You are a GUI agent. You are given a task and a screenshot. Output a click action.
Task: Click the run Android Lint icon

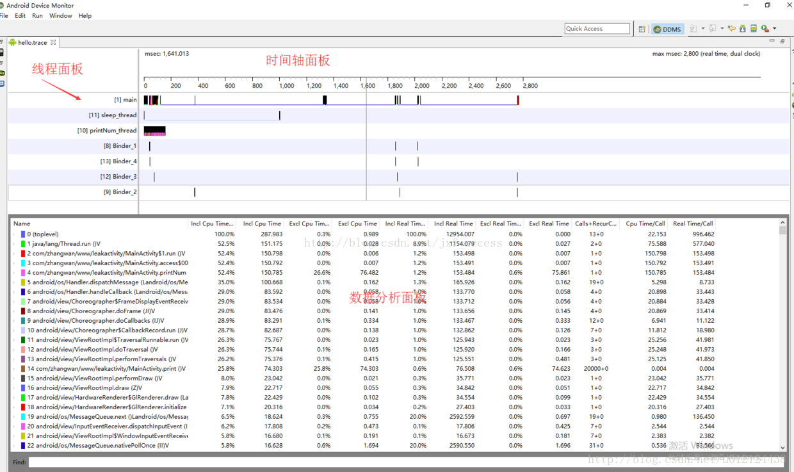[765, 29]
